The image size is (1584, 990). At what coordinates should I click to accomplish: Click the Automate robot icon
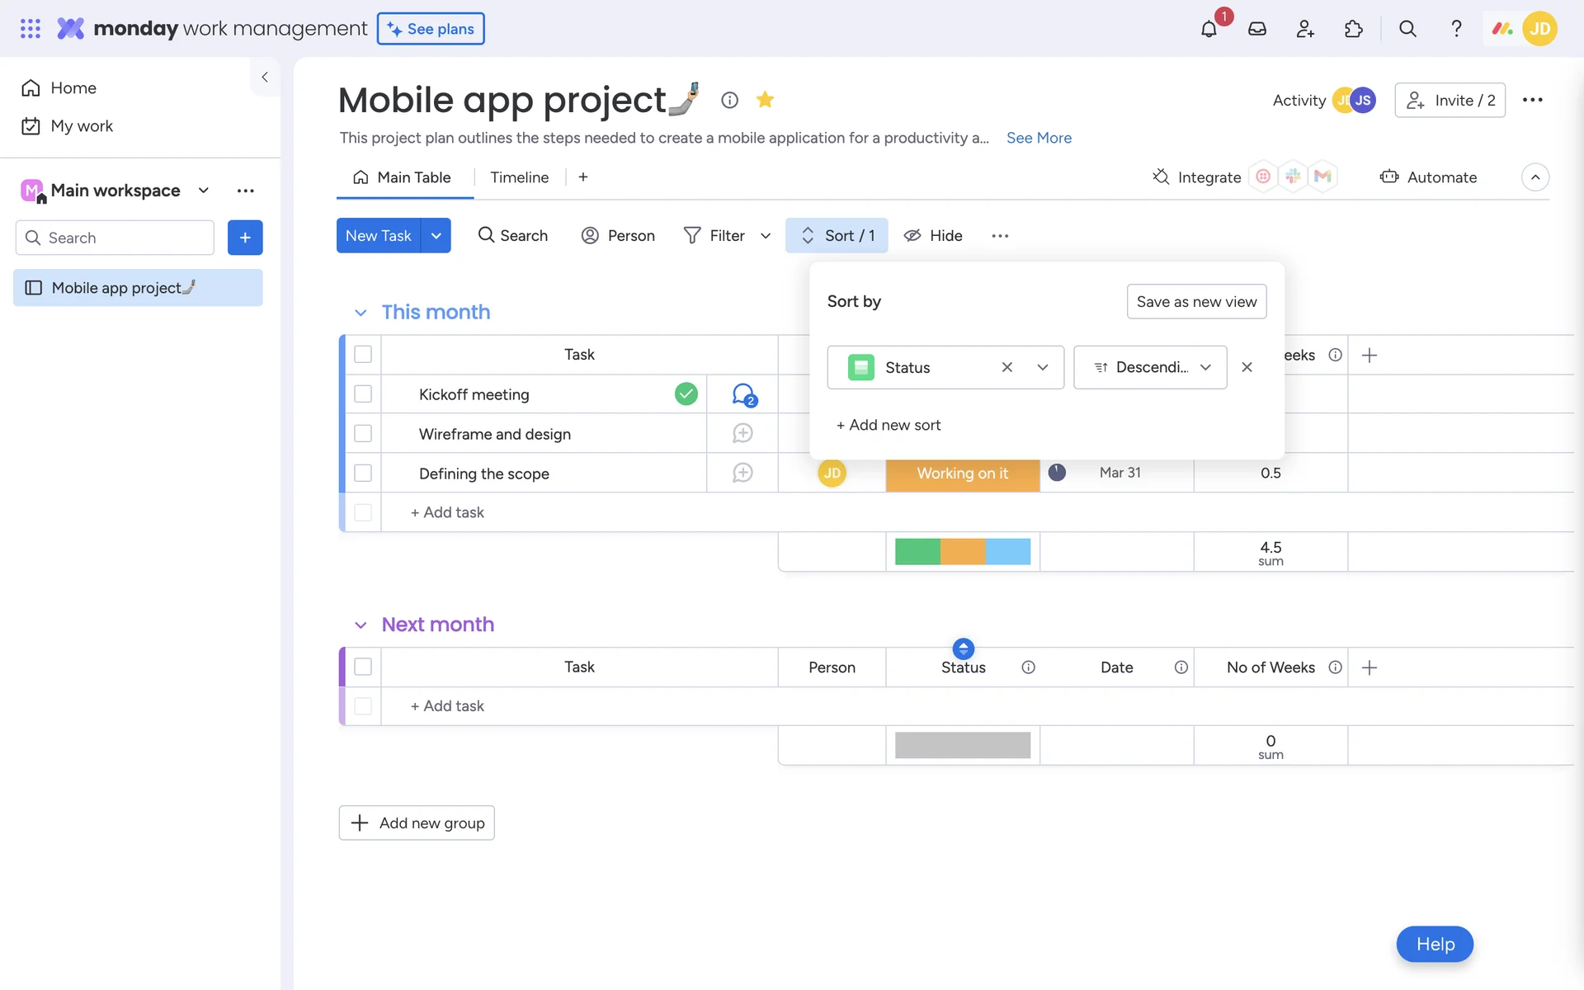(1389, 177)
